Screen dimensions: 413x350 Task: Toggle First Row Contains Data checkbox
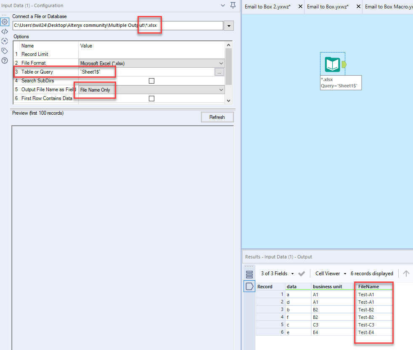[x=151, y=98]
